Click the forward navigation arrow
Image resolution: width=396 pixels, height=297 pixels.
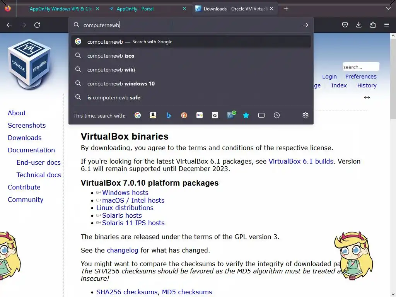coord(23,25)
